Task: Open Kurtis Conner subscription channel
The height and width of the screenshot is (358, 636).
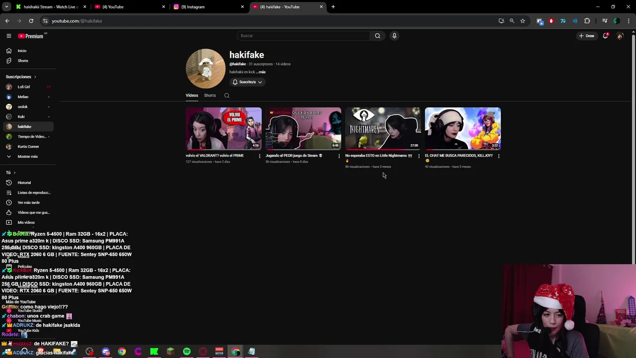Action: 28,147
